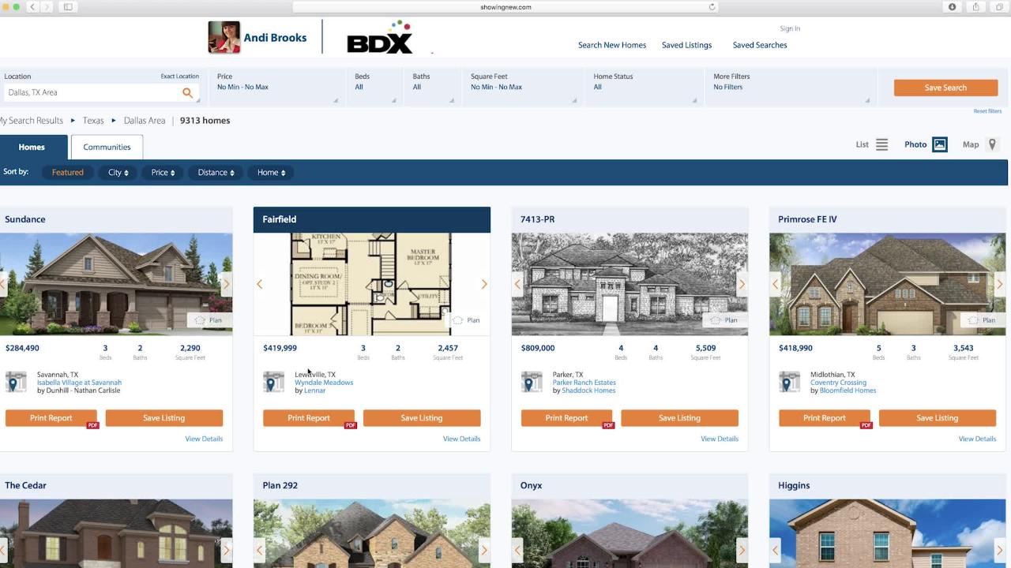Screen dimensions: 1011x568
Task: Switch to List view icon
Action: click(x=882, y=144)
